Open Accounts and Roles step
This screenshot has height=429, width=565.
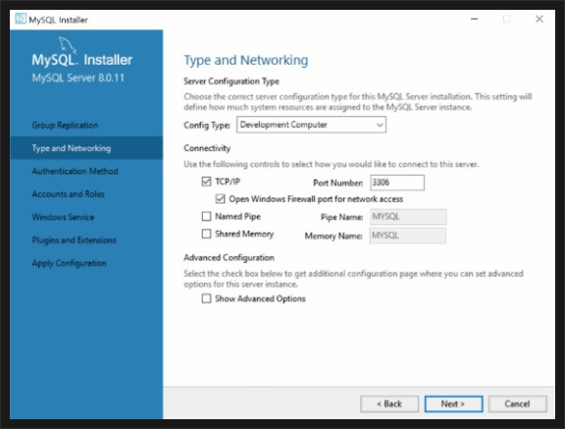coord(68,194)
